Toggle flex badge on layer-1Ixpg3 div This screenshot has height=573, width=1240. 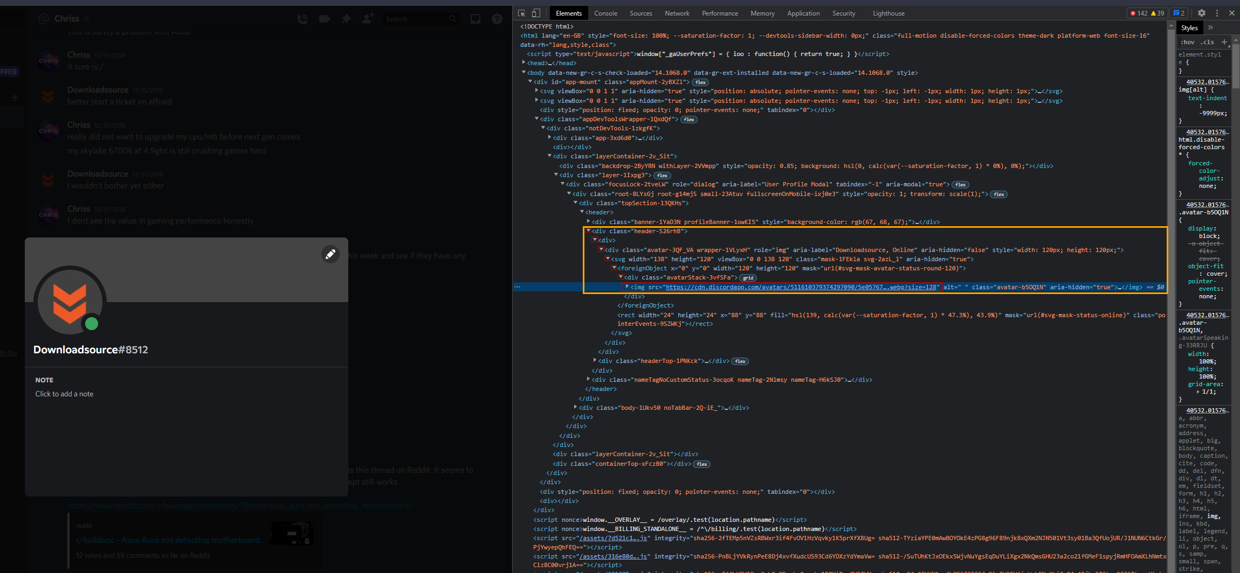[x=663, y=175]
